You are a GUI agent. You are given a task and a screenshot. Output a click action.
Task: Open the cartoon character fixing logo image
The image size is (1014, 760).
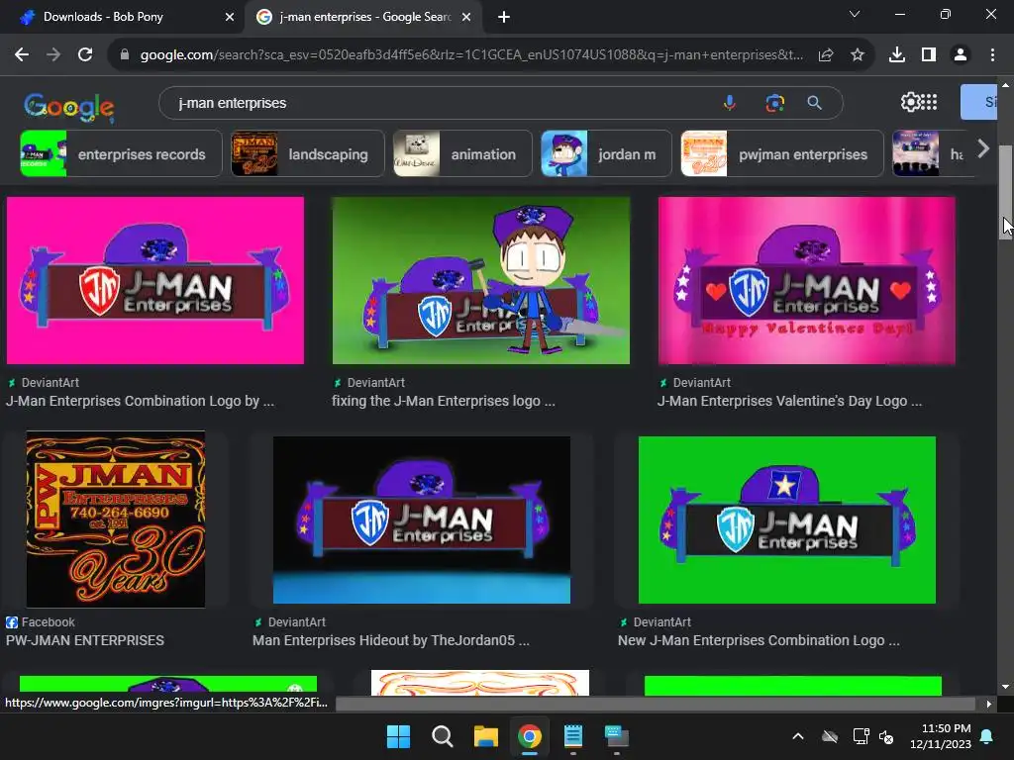[x=481, y=280]
